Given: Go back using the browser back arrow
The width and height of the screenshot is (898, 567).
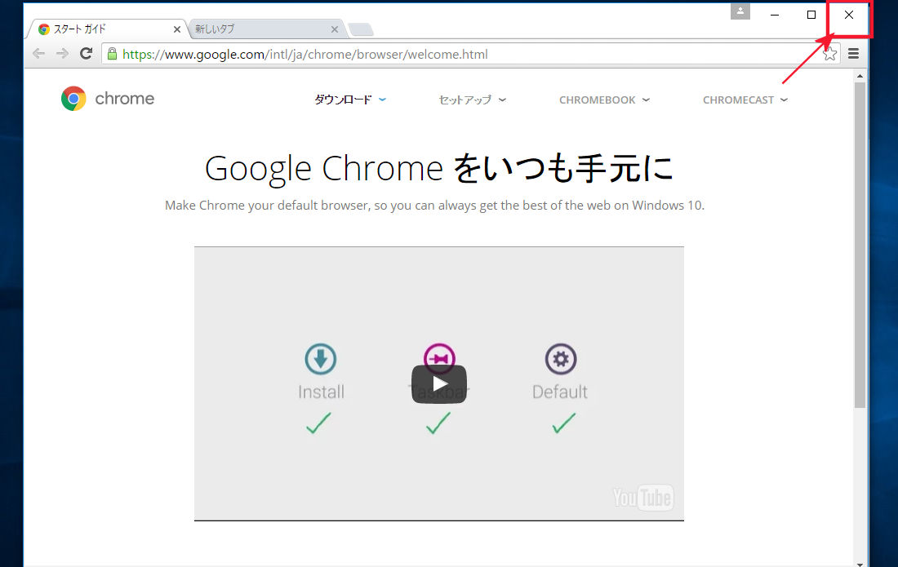Looking at the screenshot, I should pos(39,54).
